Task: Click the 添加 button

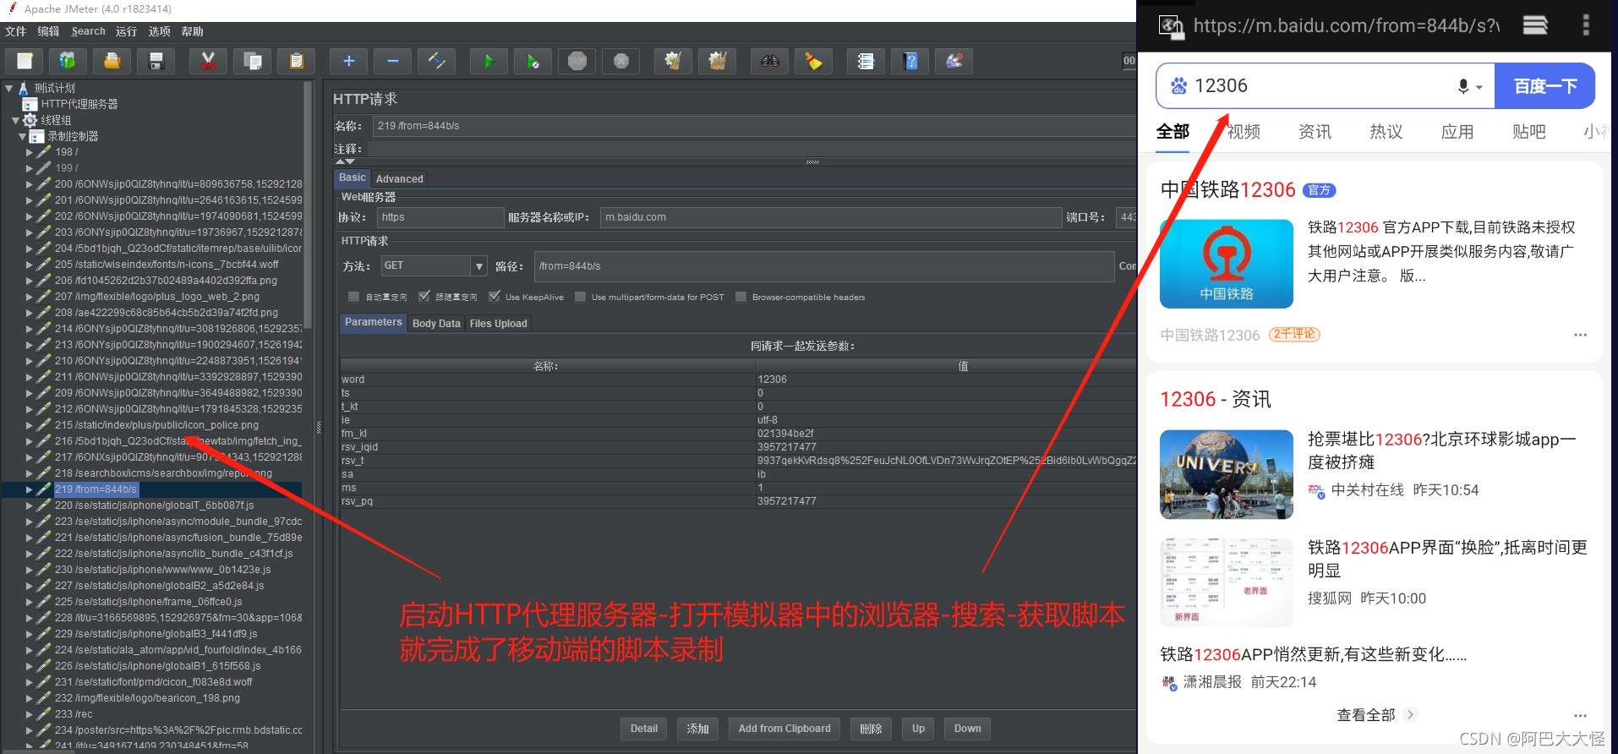Action: tap(697, 729)
